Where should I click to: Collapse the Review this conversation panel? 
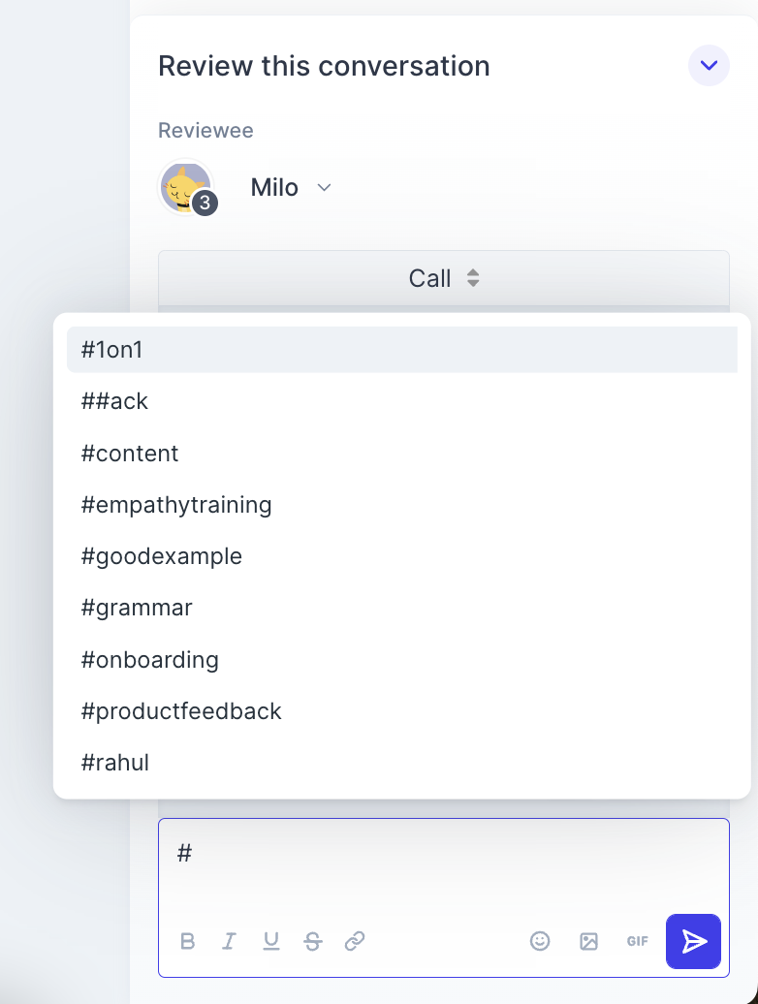point(709,66)
